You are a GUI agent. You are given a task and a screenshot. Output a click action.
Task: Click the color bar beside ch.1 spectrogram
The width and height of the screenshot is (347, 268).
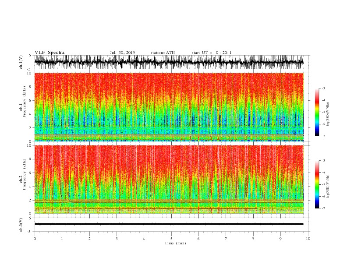pos(317,112)
